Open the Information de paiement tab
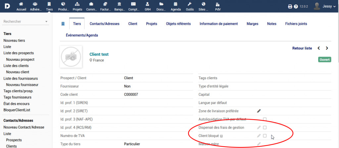The image size is (339, 148). pyautogui.click(x=218, y=24)
